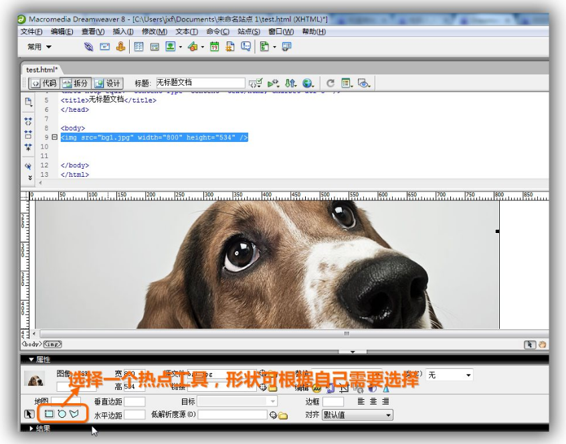This screenshot has height=444, width=566.
Task: Open the Visual Aids eye icon
Action: tap(364, 84)
